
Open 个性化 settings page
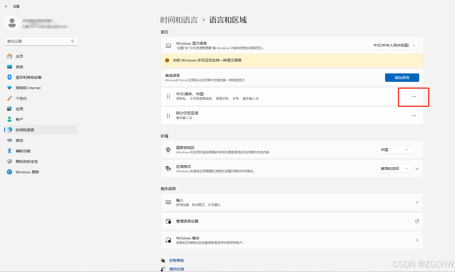coord(41,98)
